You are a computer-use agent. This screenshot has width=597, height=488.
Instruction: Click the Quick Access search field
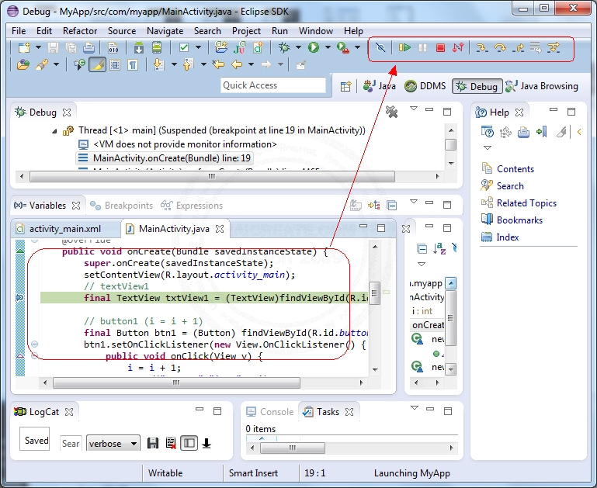pos(273,85)
